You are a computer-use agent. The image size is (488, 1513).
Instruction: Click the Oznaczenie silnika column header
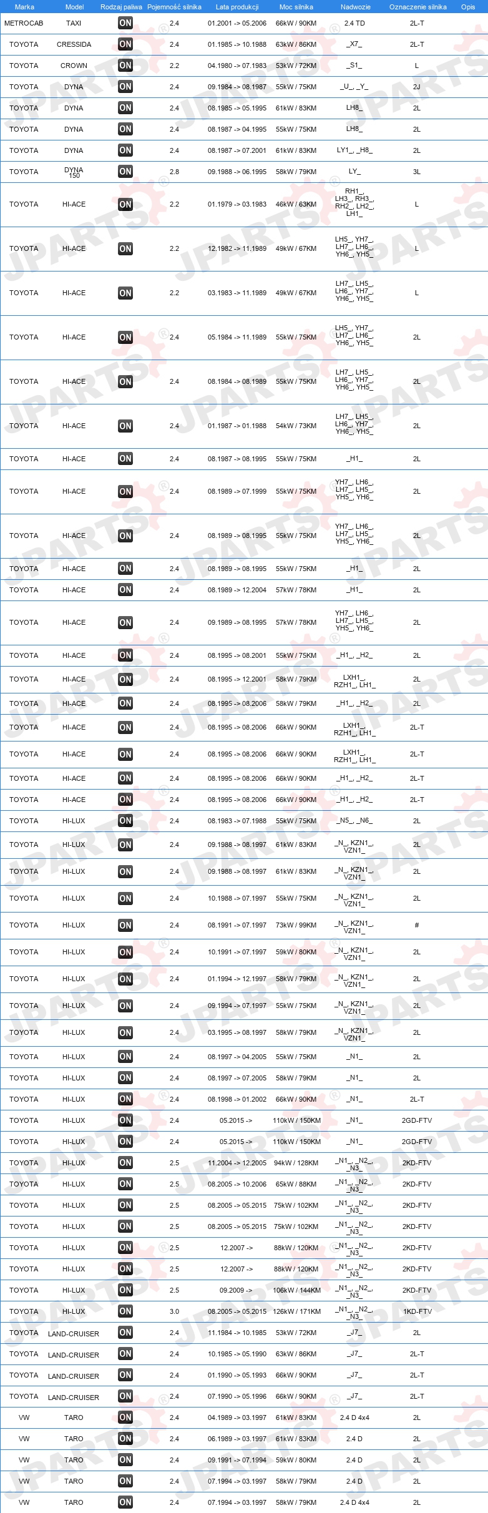click(418, 7)
